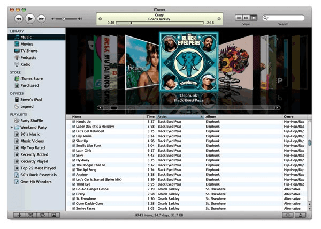Adjust the volume slider knob
Viewport: 321px width, 229px height.
pyautogui.click(x=64, y=19)
